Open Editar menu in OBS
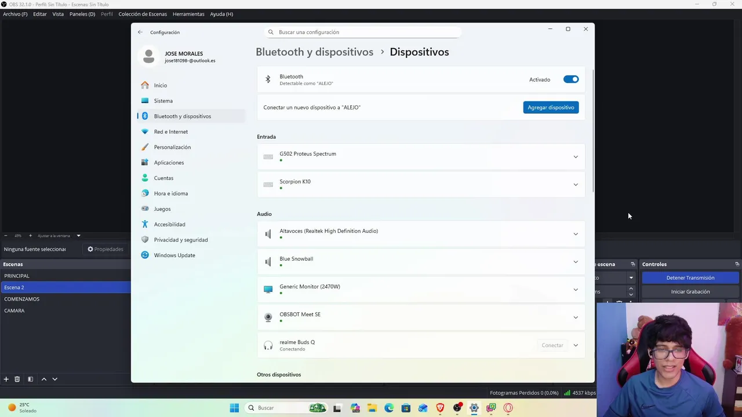The image size is (742, 417). pos(40,14)
